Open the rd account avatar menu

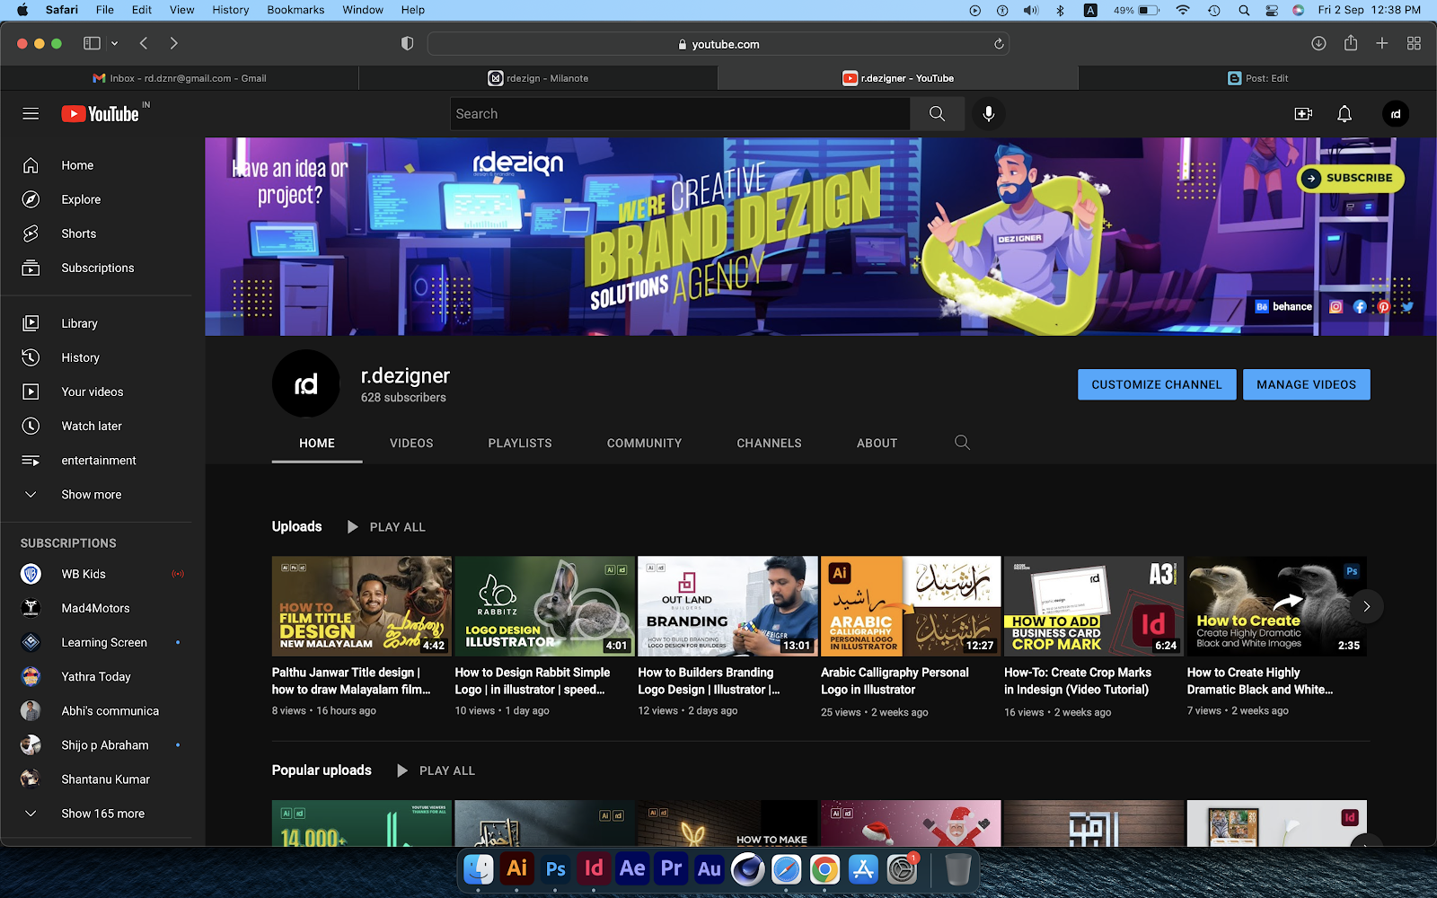(x=1395, y=114)
